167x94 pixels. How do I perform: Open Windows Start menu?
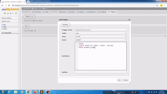(3, 92)
